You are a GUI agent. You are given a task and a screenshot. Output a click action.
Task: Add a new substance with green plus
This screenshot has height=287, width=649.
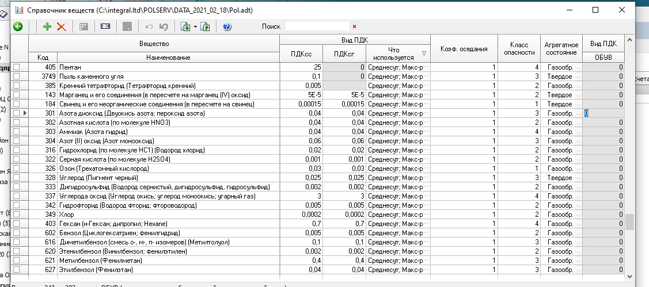pos(47,26)
